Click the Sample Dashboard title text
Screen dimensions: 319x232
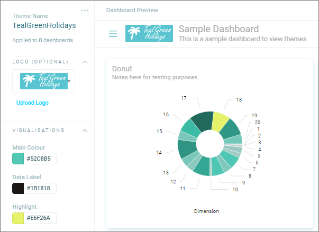[218, 29]
